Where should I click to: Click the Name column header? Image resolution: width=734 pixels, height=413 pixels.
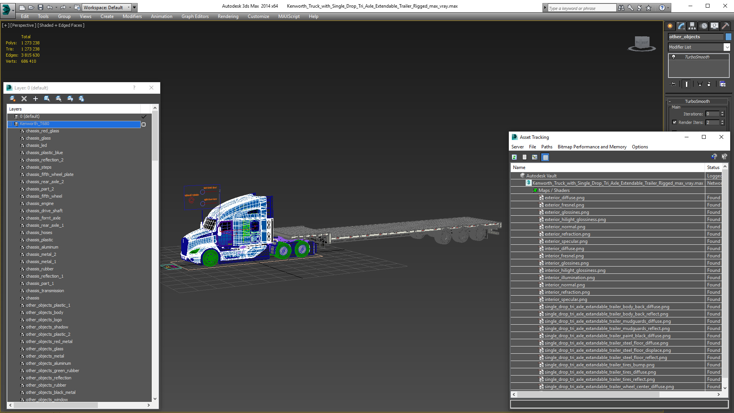click(x=608, y=167)
